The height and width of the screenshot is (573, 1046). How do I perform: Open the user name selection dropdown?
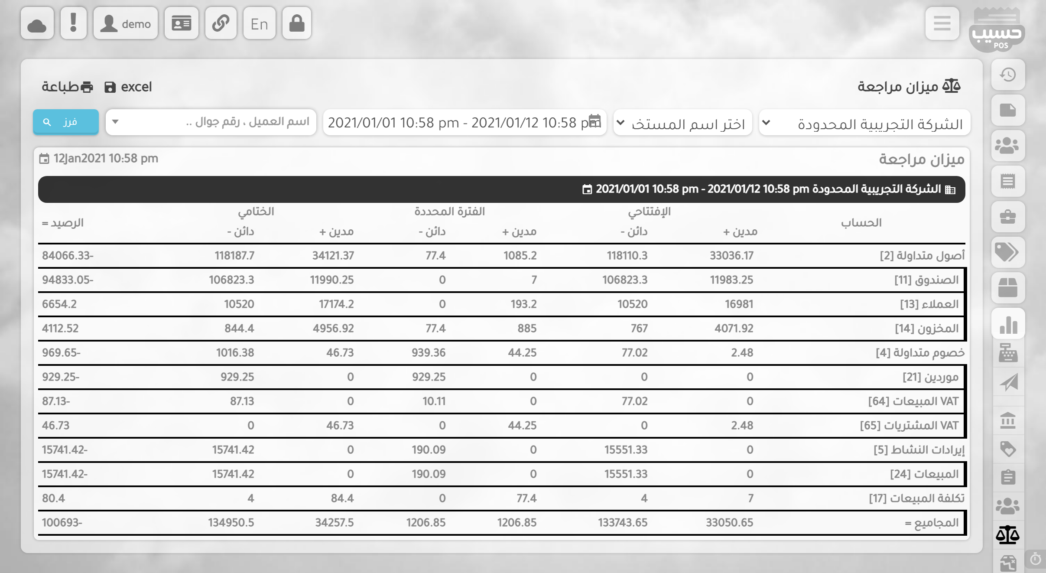pos(682,123)
